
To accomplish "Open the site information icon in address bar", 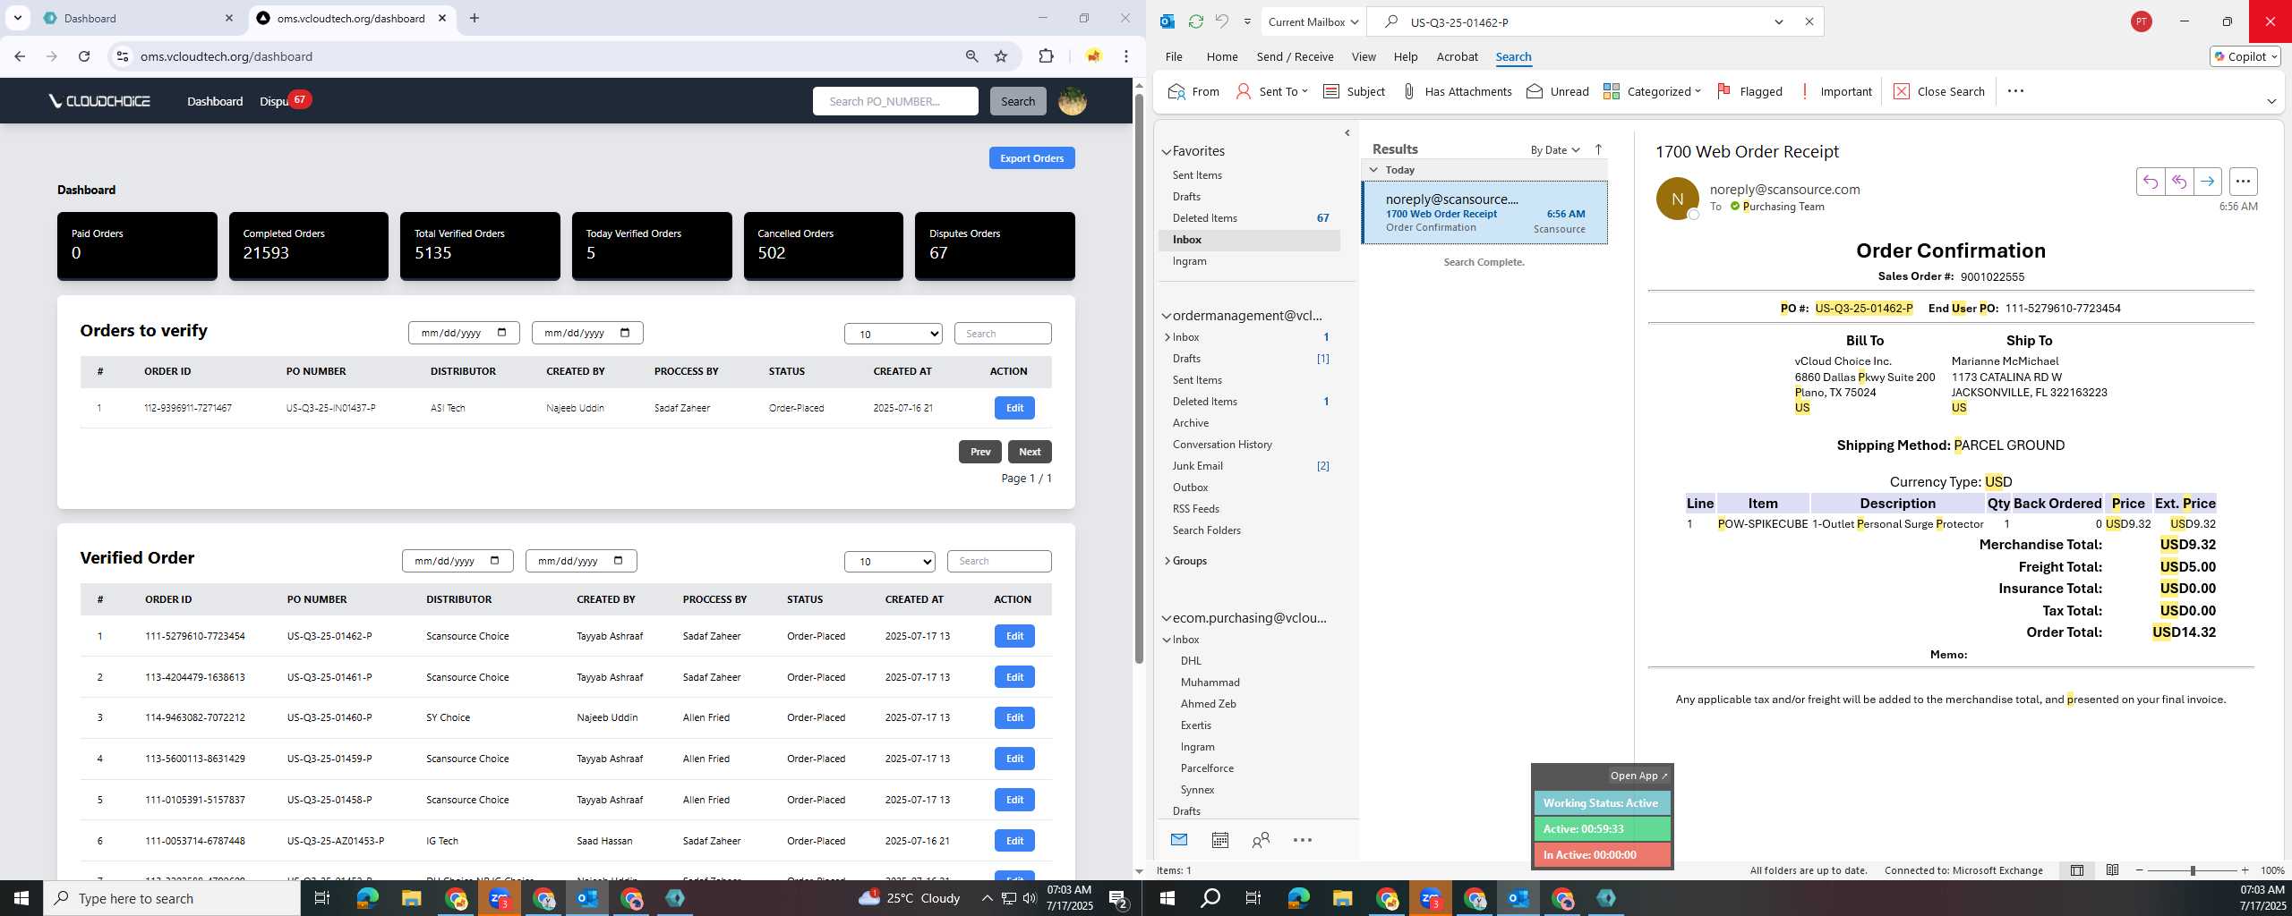I will pyautogui.click(x=123, y=56).
